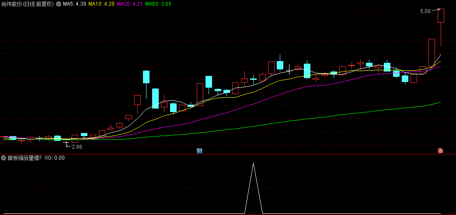Click the peak of the XG indicator spike
456x215 pixels.
click(253, 163)
